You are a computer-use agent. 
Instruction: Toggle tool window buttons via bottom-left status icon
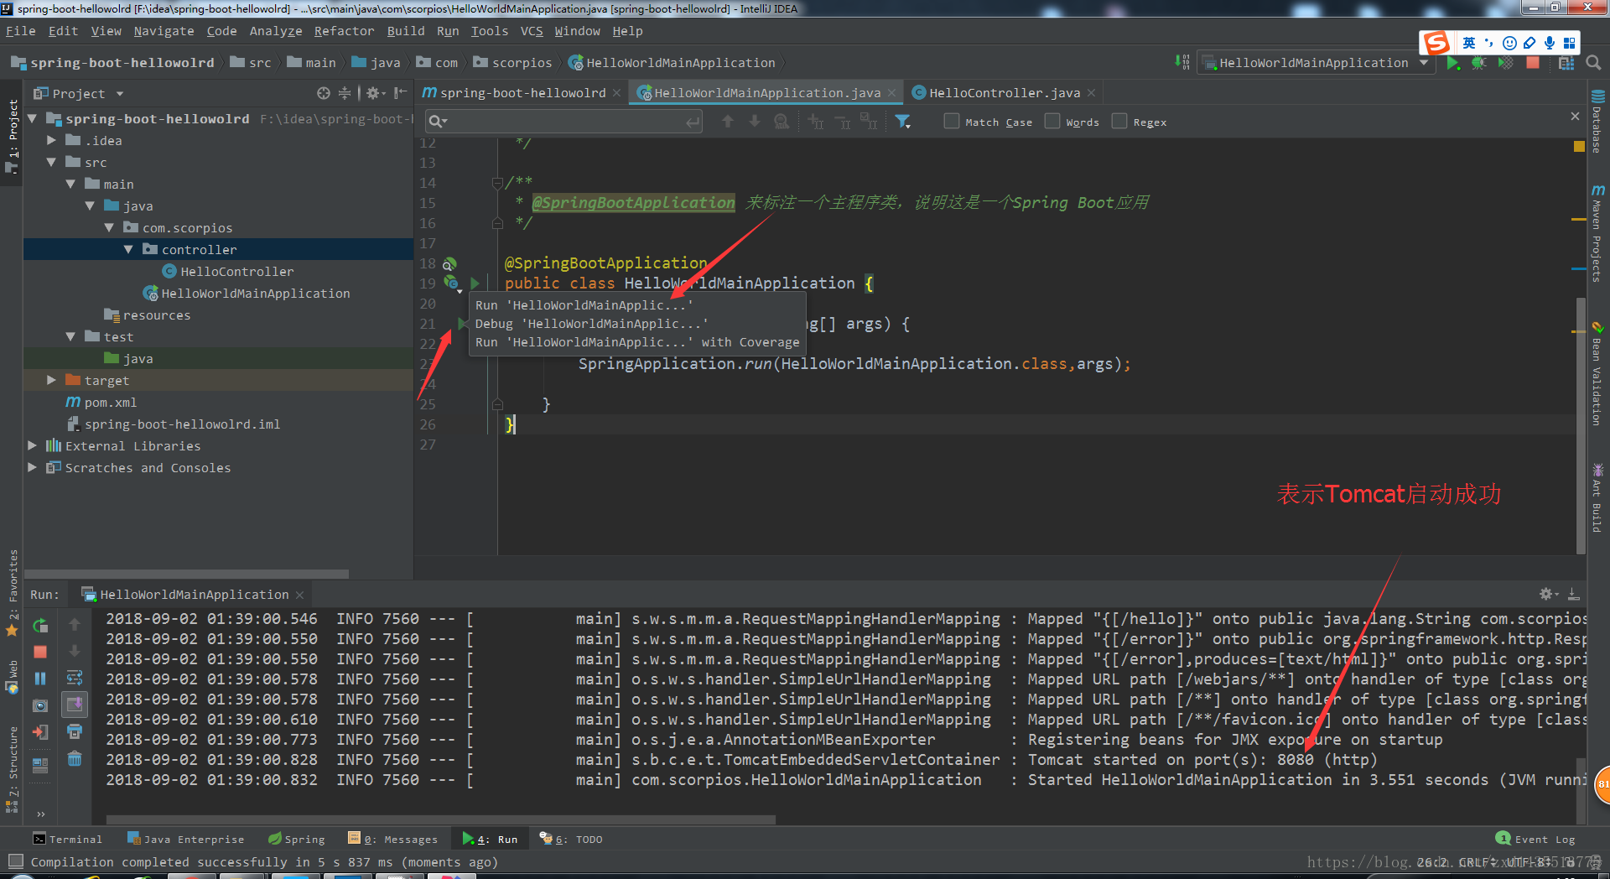15,861
